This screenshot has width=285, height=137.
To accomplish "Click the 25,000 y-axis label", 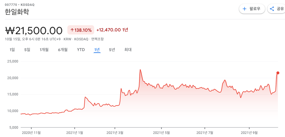I will [x=13, y=61].
